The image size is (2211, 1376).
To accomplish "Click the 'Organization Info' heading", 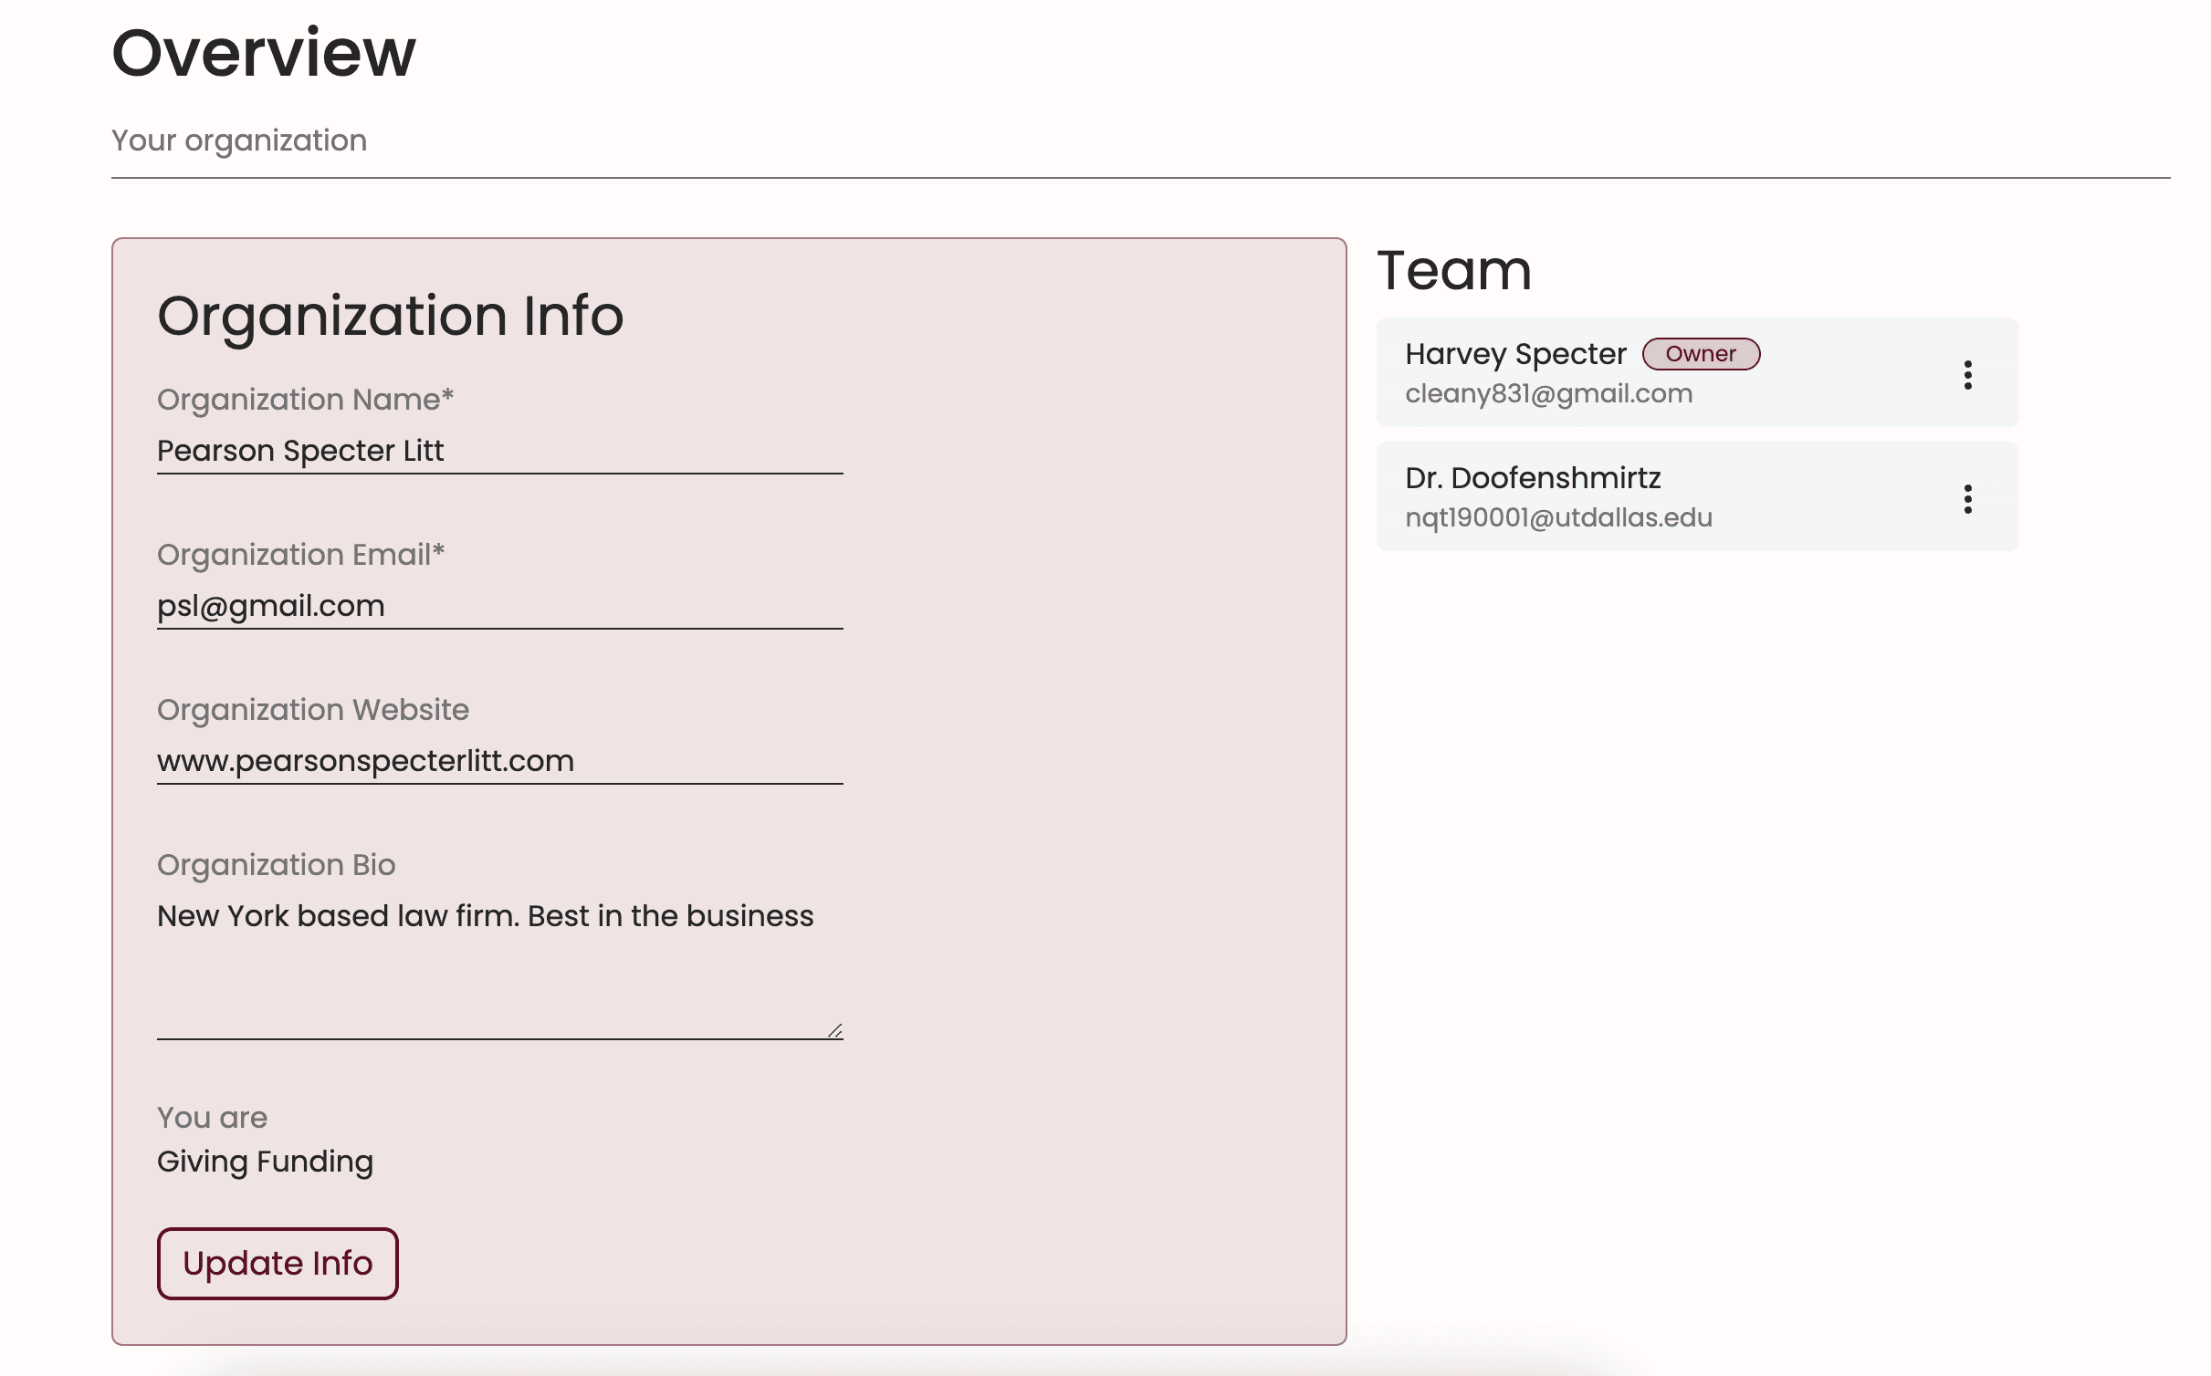I will [390, 316].
